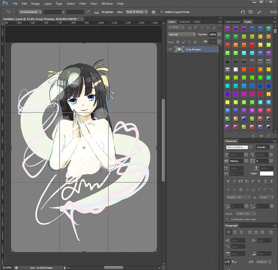Click the swap width and height rotate icon
This screenshot has width=278, height=270.
point(88,12)
